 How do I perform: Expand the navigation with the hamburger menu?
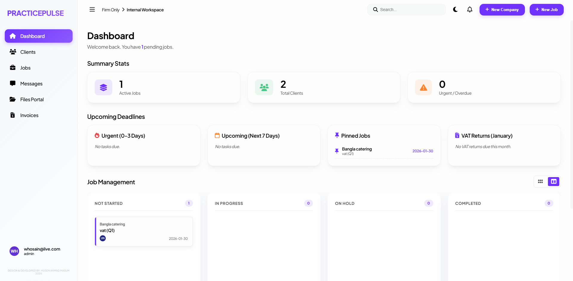[92, 9]
